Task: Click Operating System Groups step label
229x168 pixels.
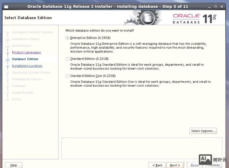Action: coord(31,73)
